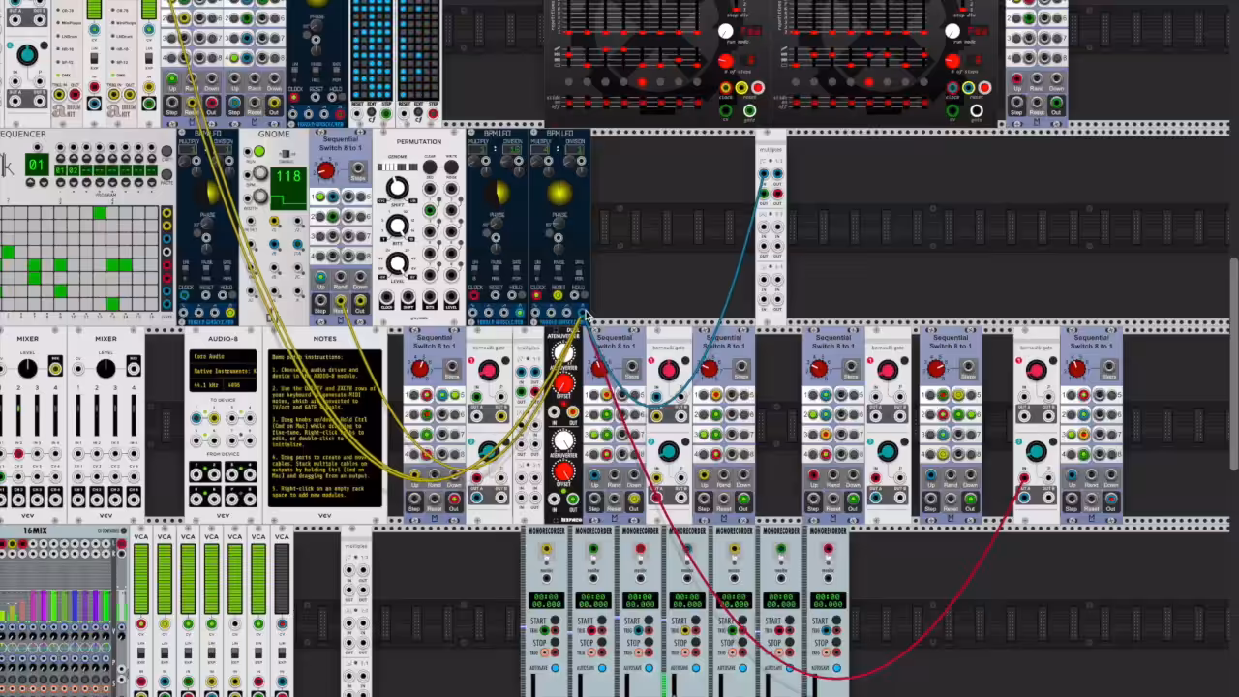Click the red knob on second bernoulli gate
This screenshot has height=697, width=1239.
tap(669, 370)
